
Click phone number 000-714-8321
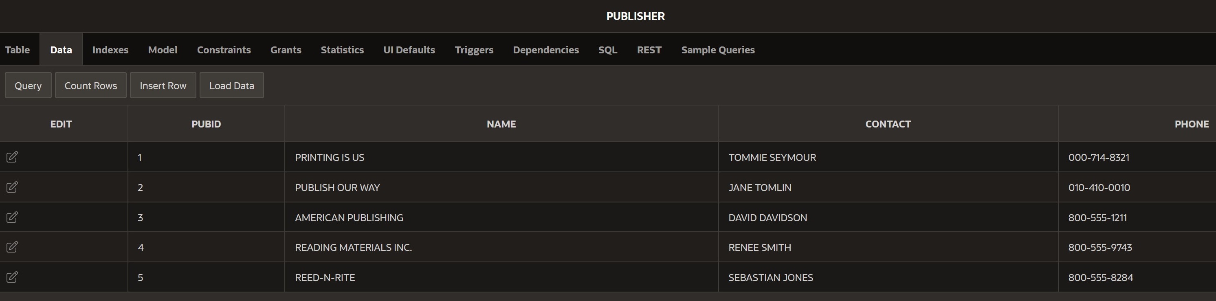[x=1098, y=157]
